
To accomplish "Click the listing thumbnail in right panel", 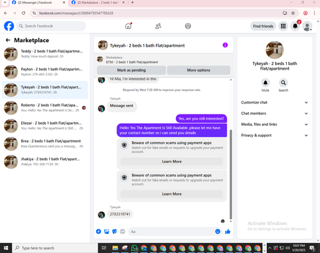I will [x=275, y=50].
